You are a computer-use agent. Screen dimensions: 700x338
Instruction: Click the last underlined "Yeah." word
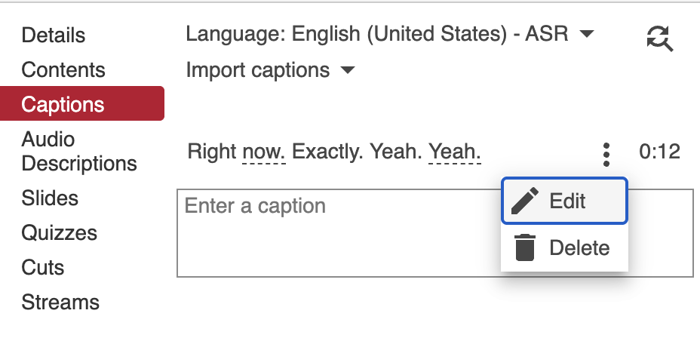point(455,152)
